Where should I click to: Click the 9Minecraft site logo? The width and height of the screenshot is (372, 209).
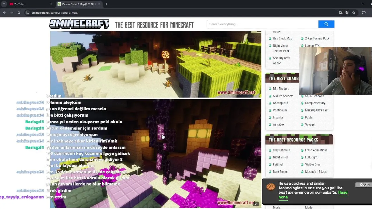click(79, 24)
